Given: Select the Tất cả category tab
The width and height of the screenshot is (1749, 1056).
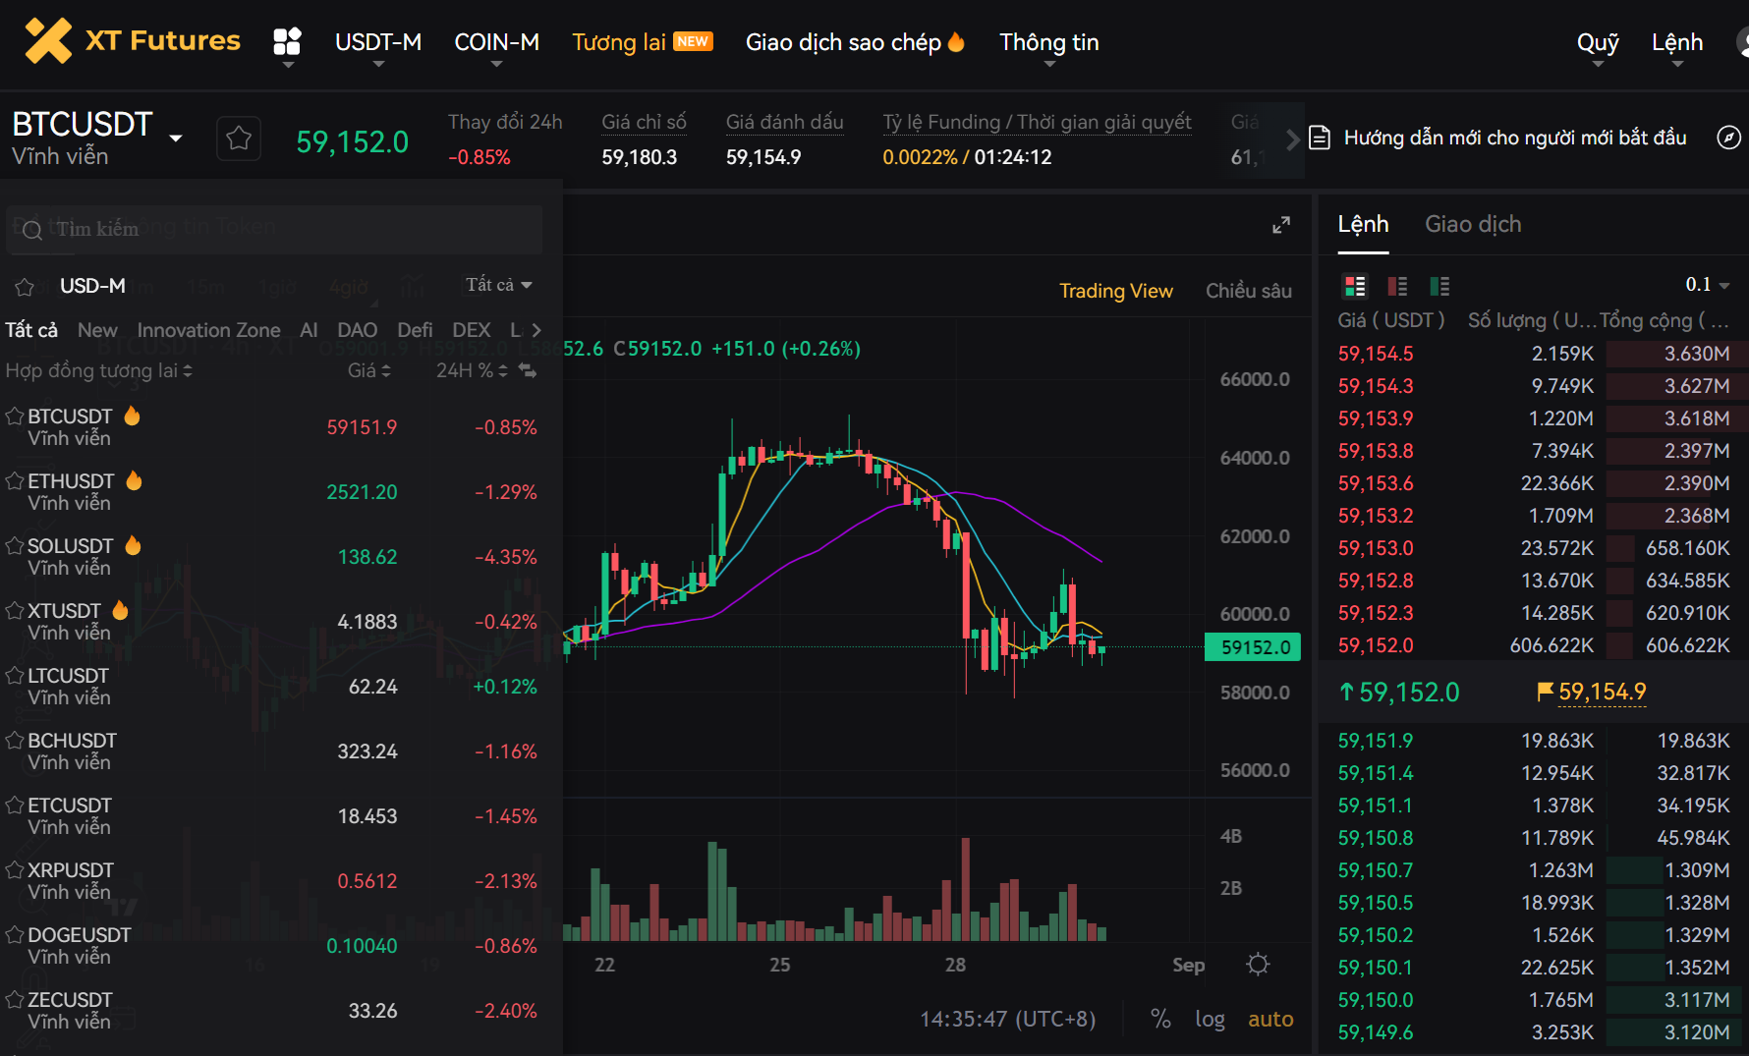Looking at the screenshot, I should tap(31, 330).
